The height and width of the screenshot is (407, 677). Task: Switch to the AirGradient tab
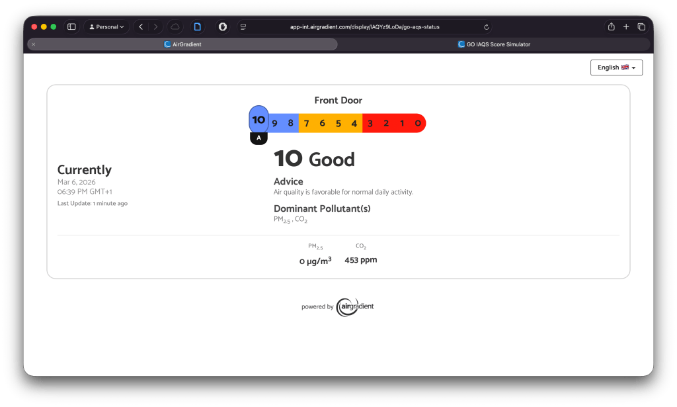(182, 44)
